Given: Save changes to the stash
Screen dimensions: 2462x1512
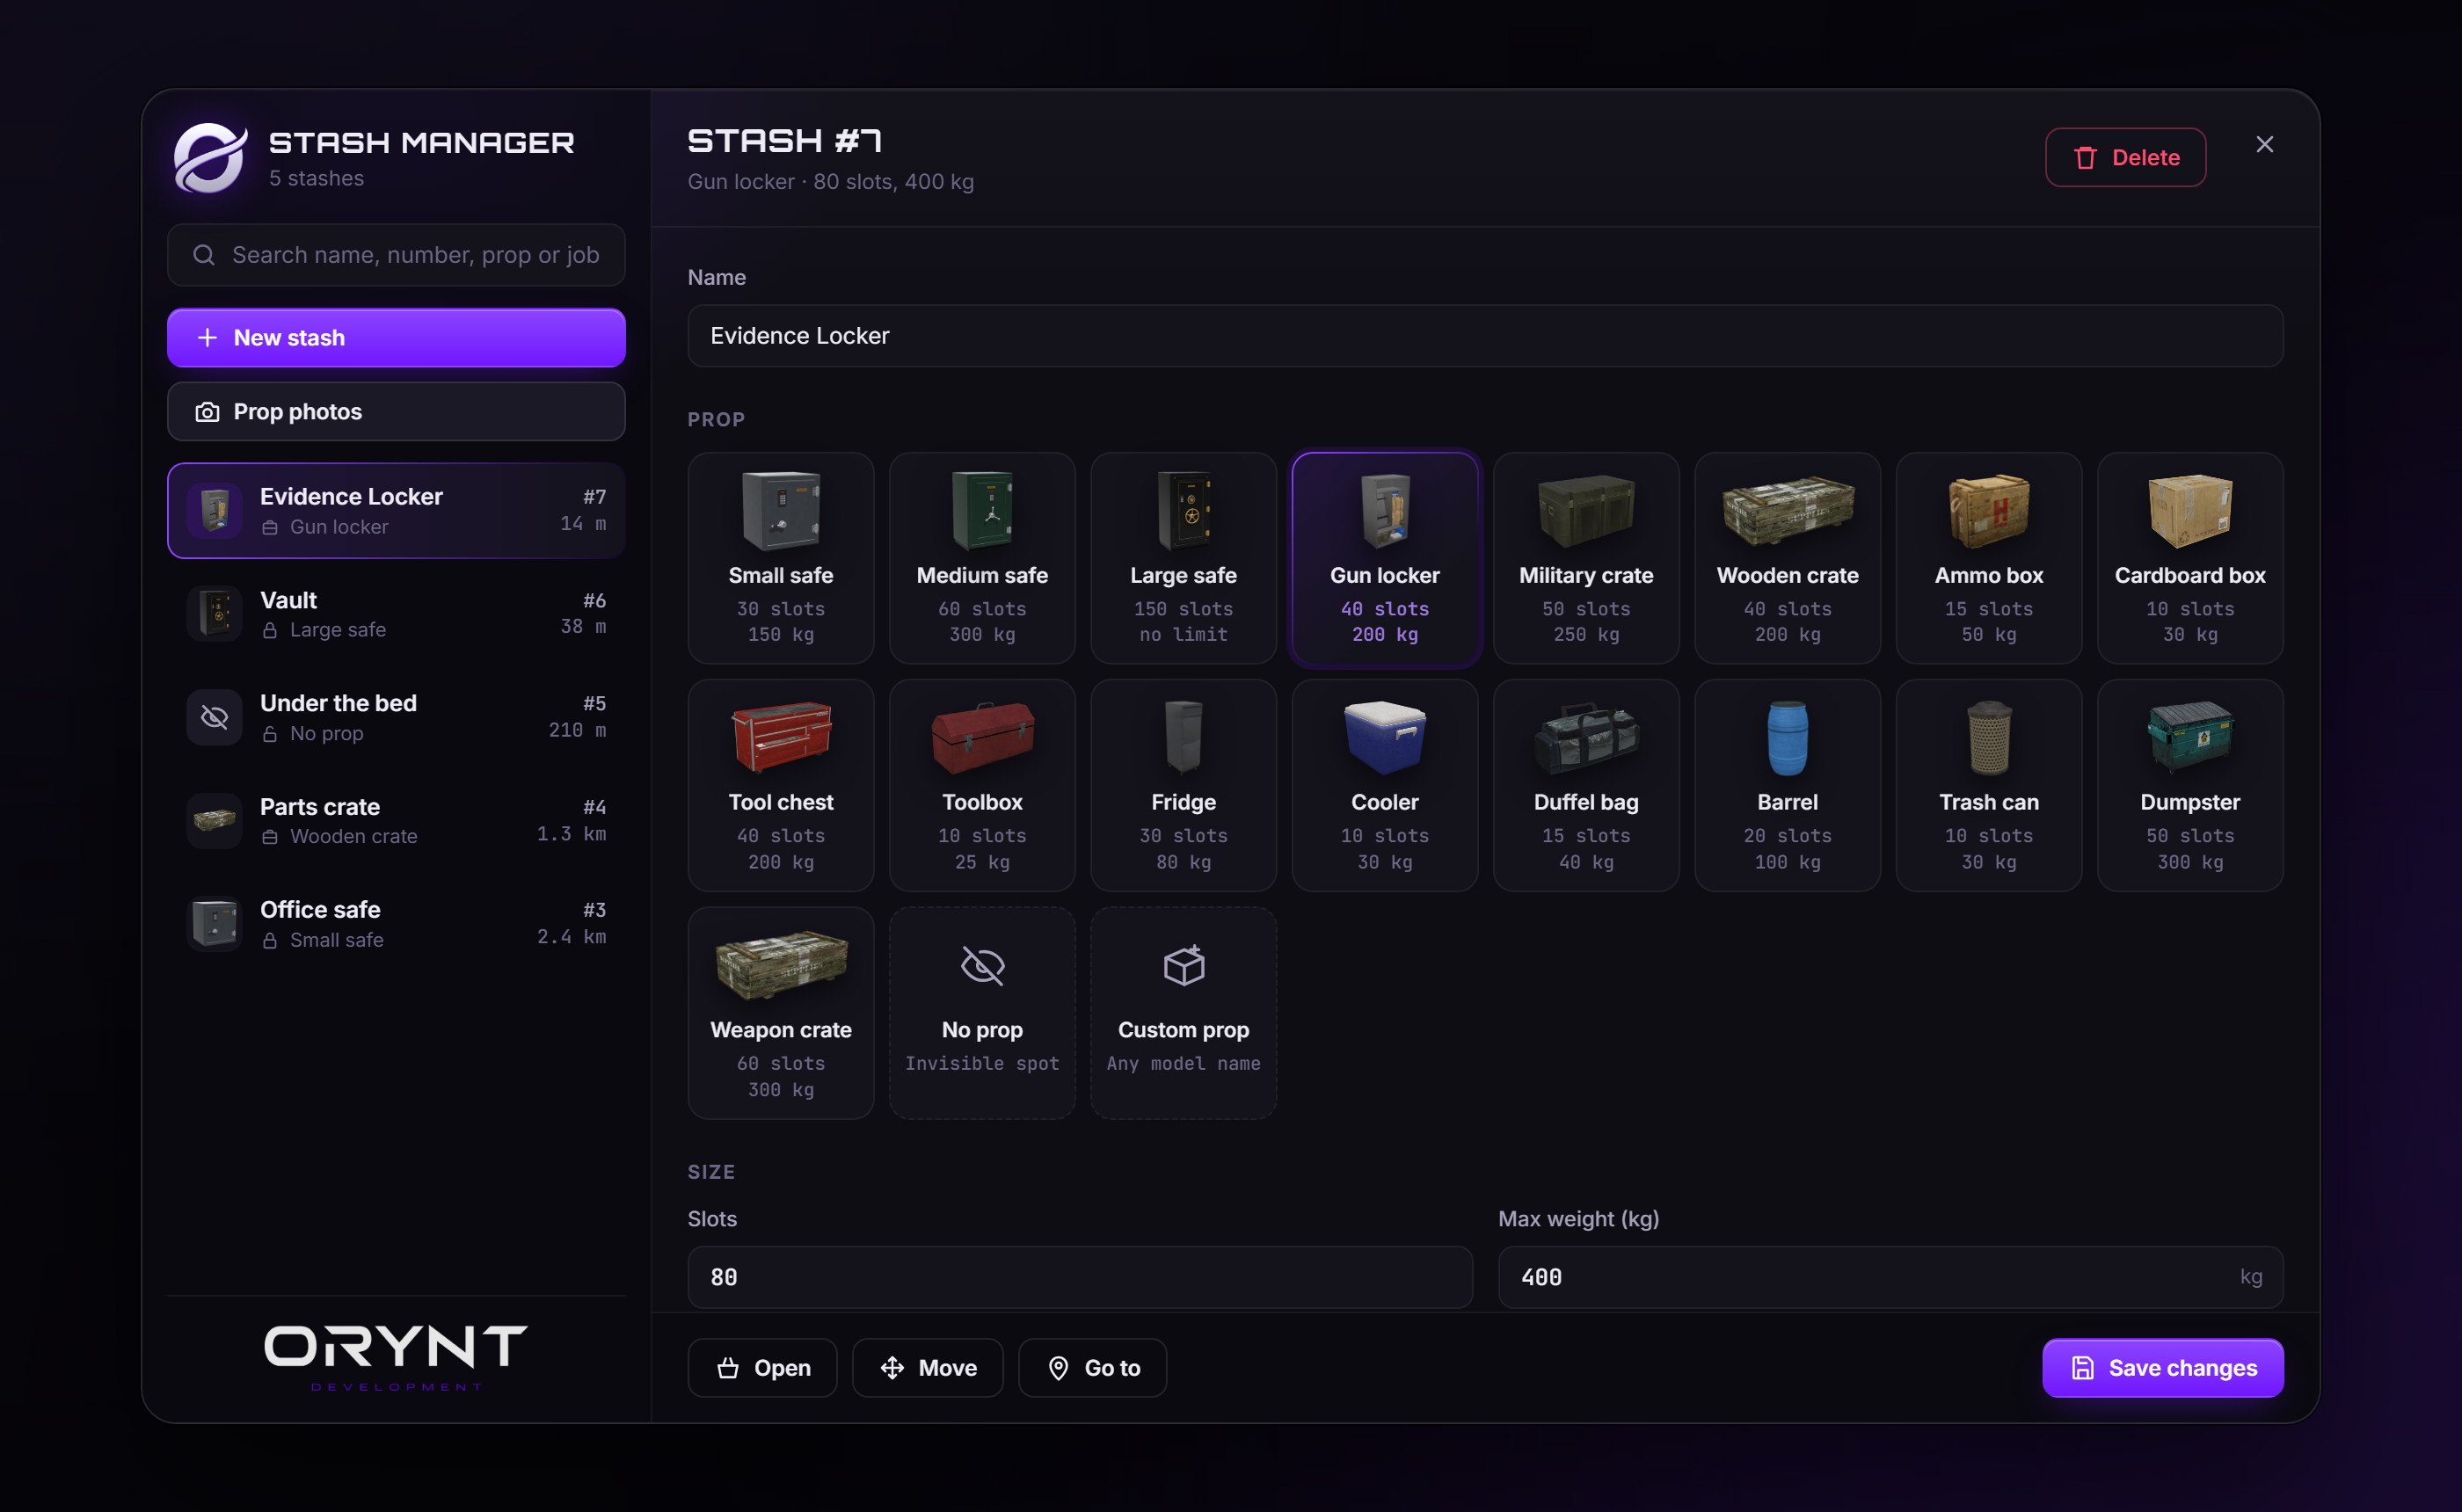Looking at the screenshot, I should [x=2162, y=1367].
